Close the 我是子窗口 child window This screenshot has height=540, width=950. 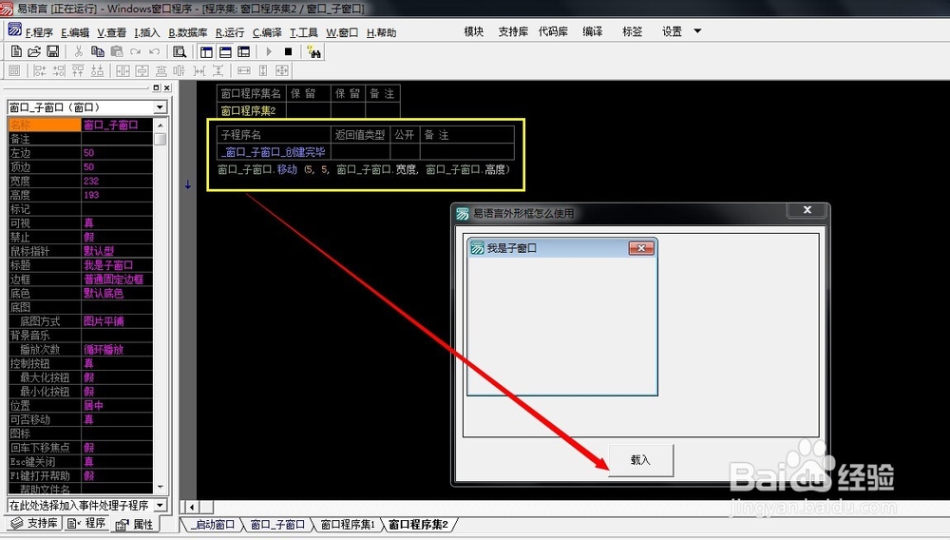pos(641,248)
